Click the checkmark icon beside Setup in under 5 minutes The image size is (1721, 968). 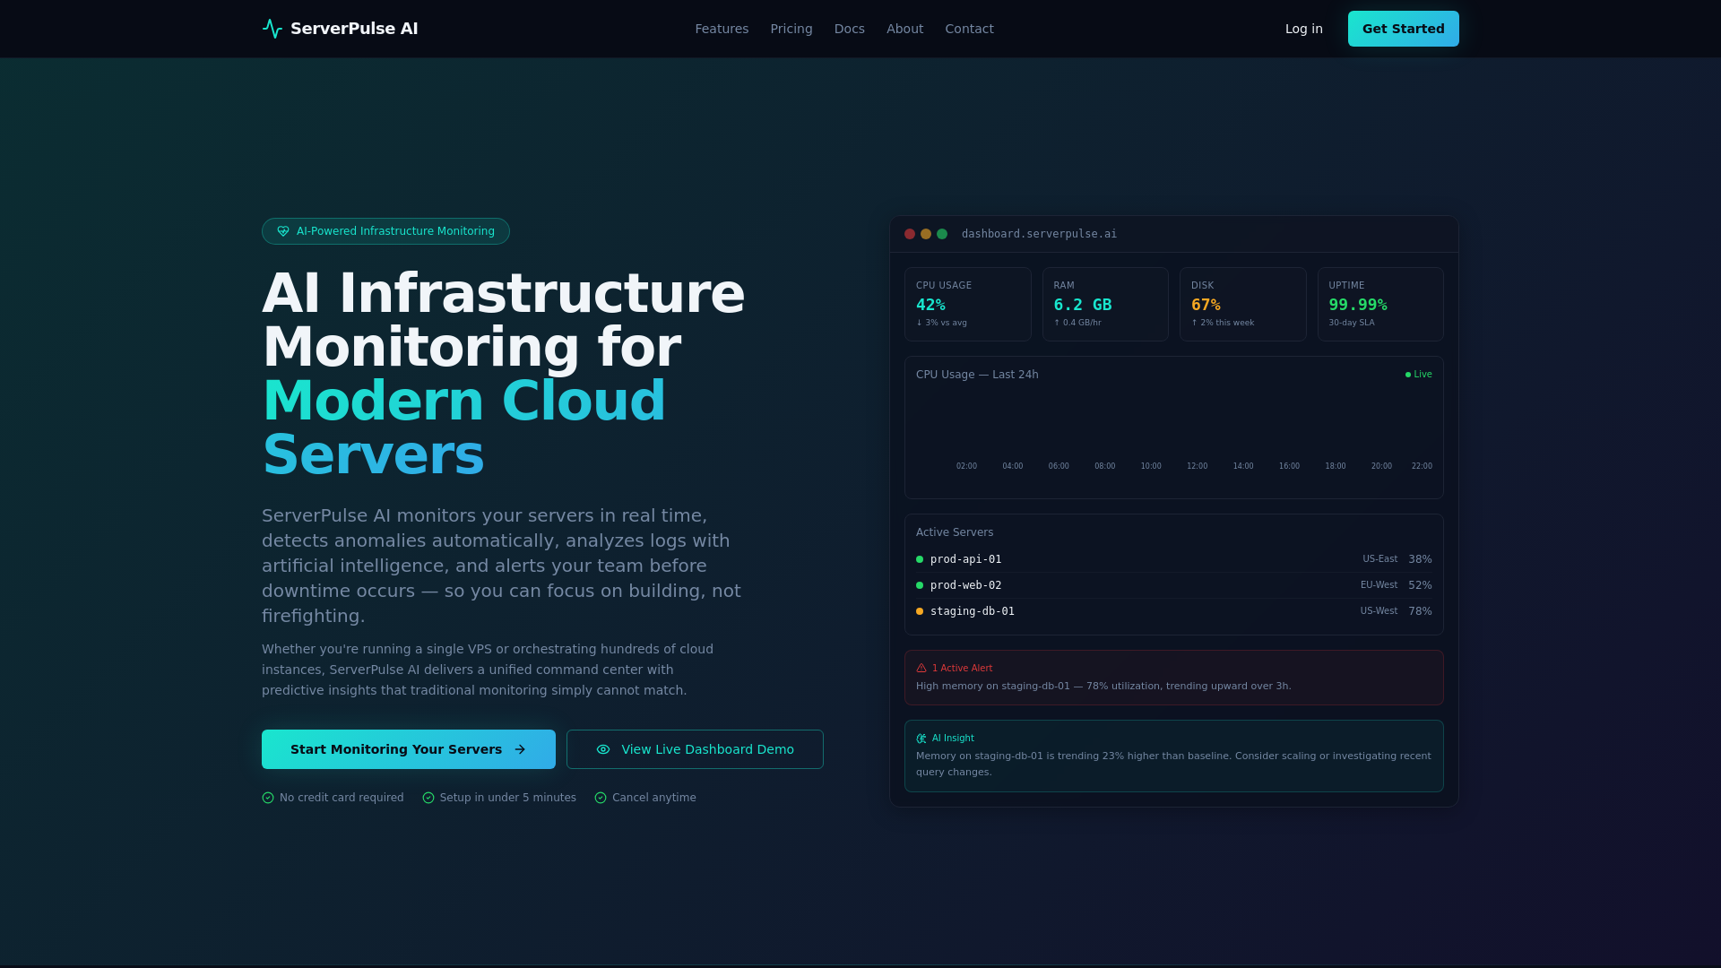[x=428, y=798]
